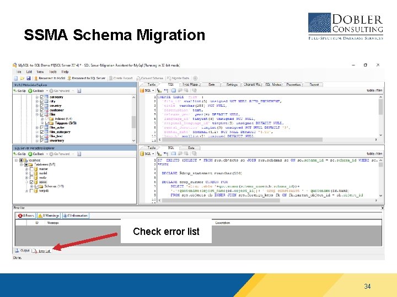Toggle the country table checkbox
This screenshot has width=397, height=297.
(42, 106)
